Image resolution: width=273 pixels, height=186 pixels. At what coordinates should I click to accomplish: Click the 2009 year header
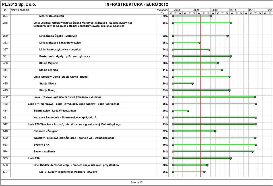click(x=196, y=10)
